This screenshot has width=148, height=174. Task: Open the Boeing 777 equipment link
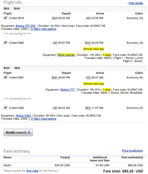pos(68,90)
